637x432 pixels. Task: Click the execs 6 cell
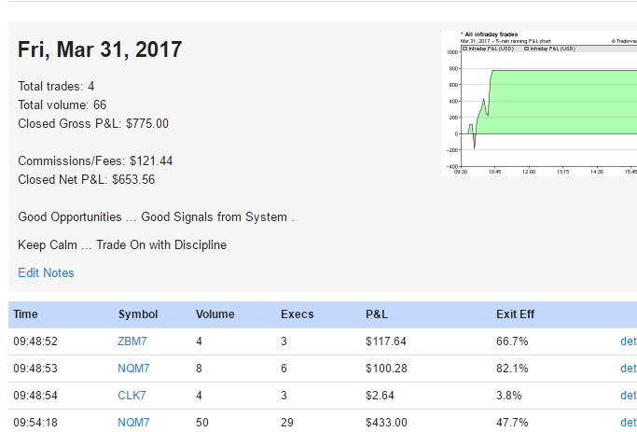(284, 369)
